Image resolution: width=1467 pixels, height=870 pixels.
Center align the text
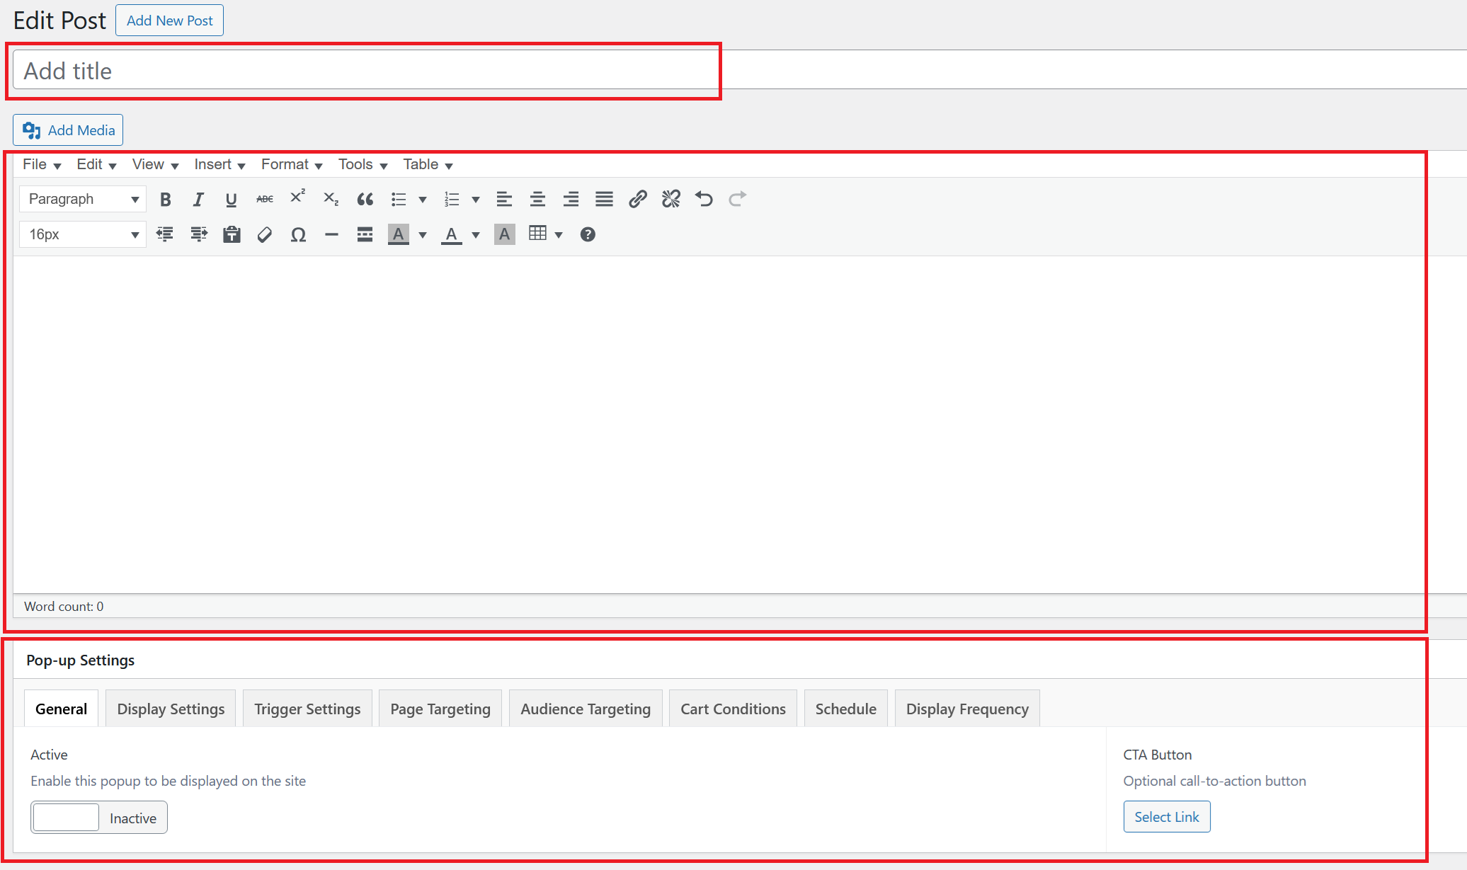(x=537, y=200)
